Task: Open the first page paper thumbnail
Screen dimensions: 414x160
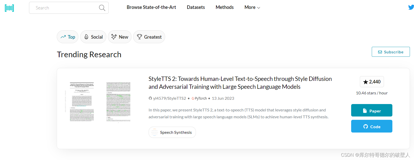Action: point(82,102)
